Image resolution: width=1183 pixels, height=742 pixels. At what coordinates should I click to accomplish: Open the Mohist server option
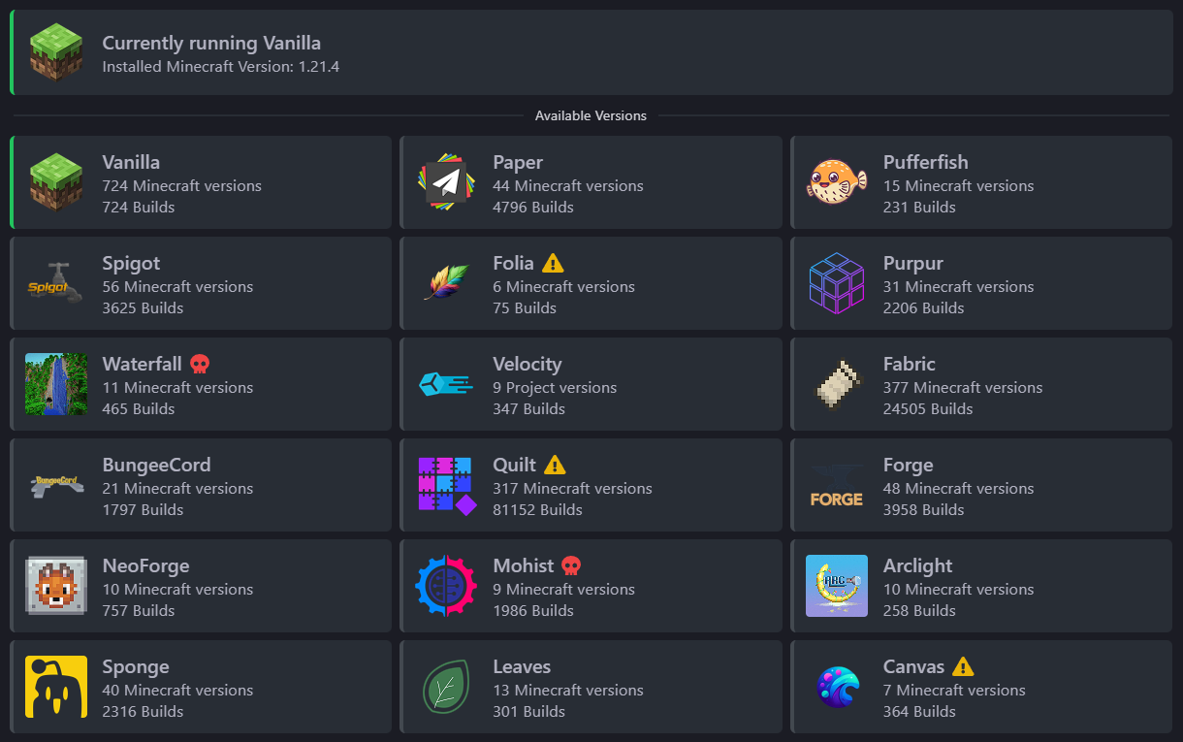tap(591, 585)
